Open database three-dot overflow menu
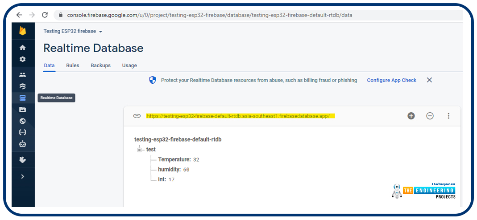The width and height of the screenshot is (477, 220). point(448,116)
